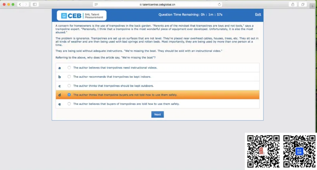
Task: Choose option b about keeping trampolines indoors
Action: click(69, 77)
